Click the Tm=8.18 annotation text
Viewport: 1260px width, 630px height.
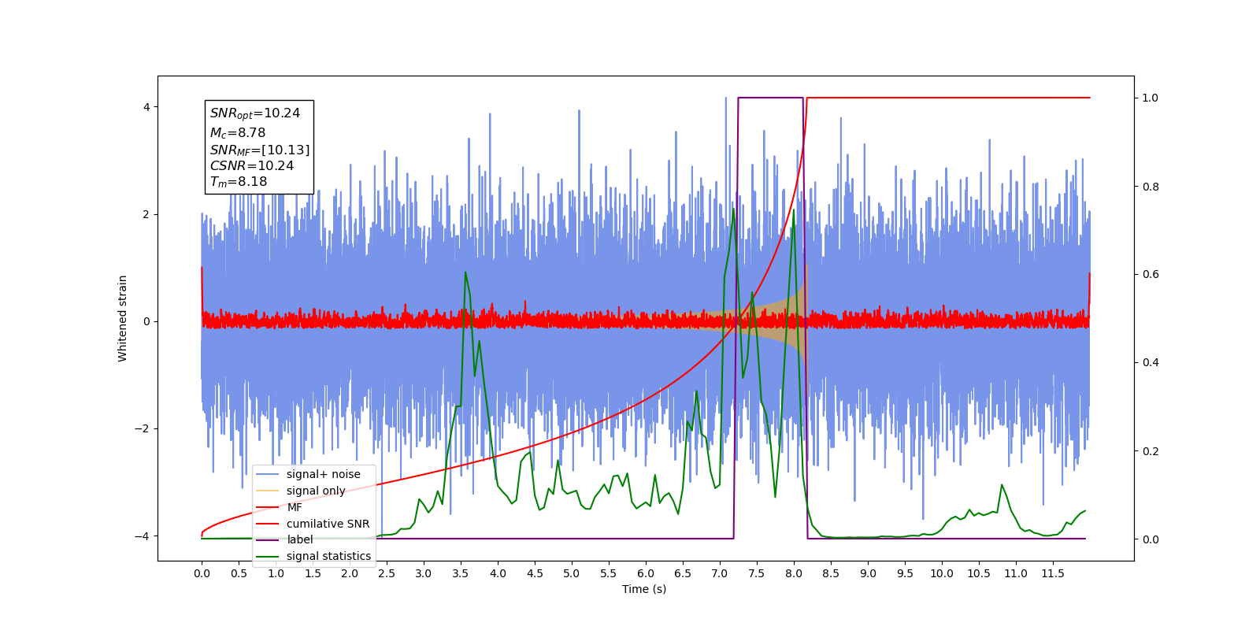239,182
